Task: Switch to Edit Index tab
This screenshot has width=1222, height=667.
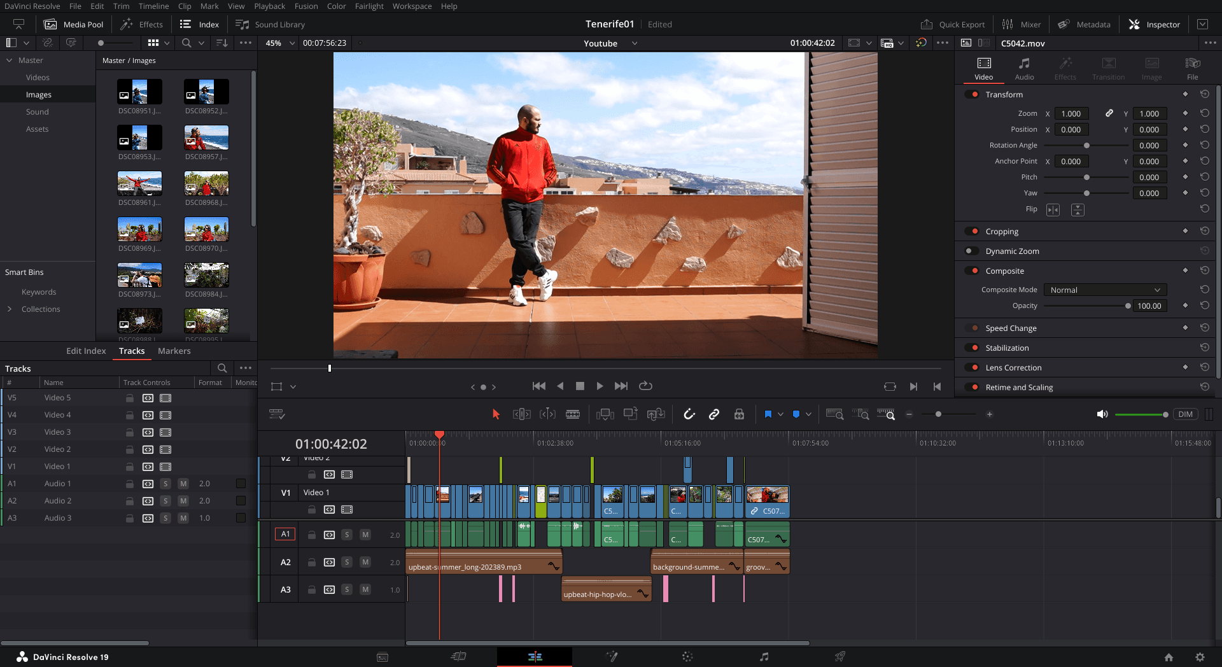Action: (x=86, y=351)
